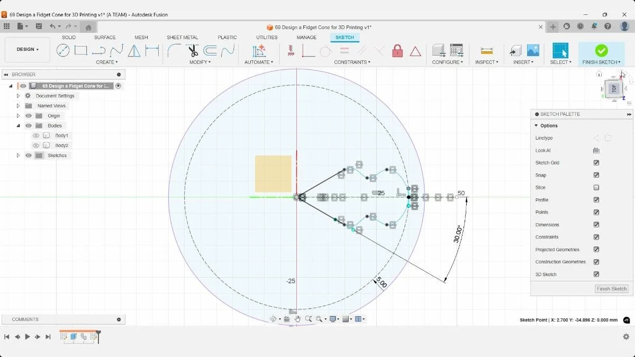The height and width of the screenshot is (357, 635).
Task: Toggle the Points checkbox
Action: pos(596,212)
